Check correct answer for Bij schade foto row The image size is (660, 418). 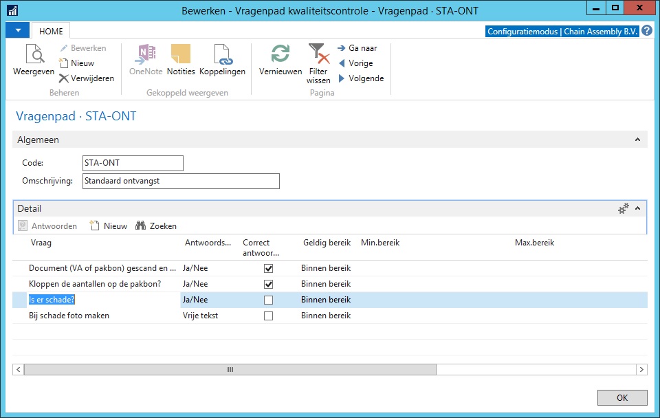(268, 316)
